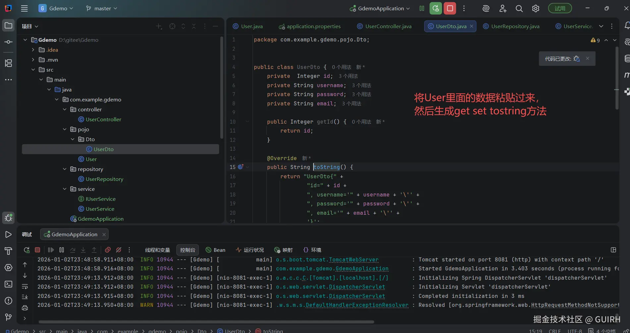Open the Bean debug tab

(215, 250)
